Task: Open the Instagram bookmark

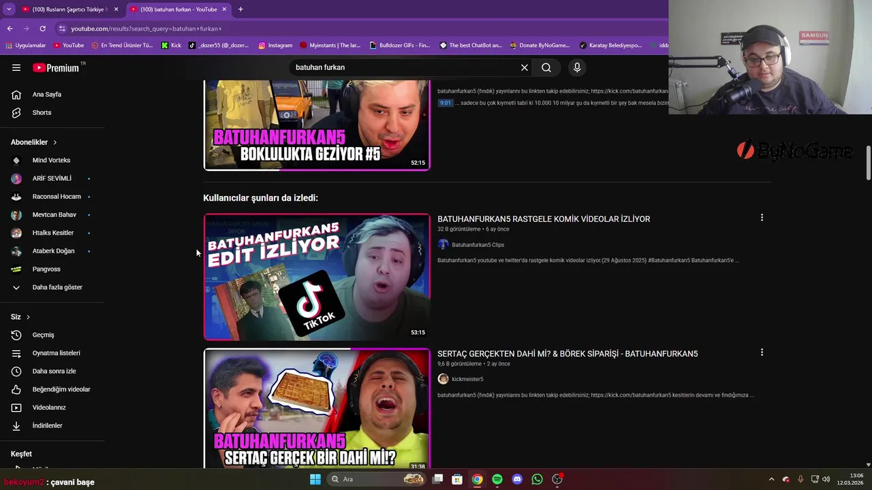Action: click(x=275, y=46)
